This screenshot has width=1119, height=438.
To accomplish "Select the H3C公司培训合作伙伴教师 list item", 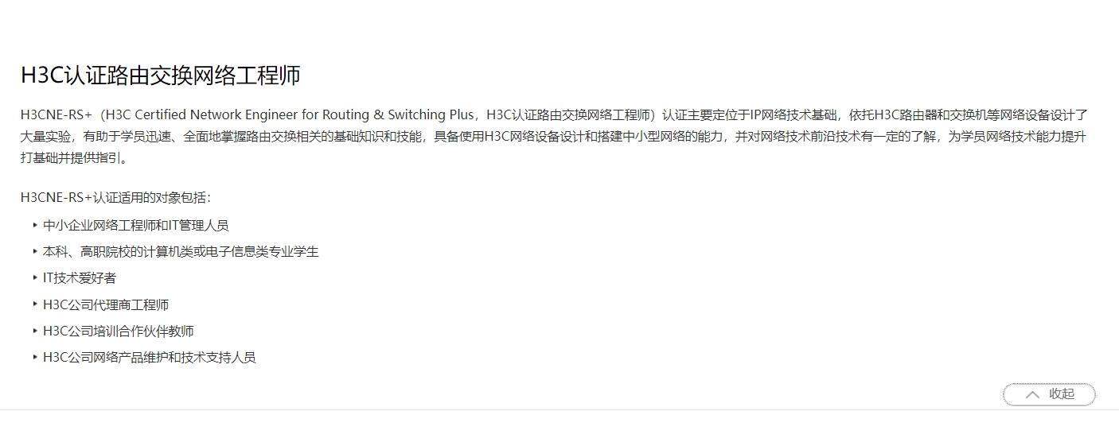I will 119,331.
